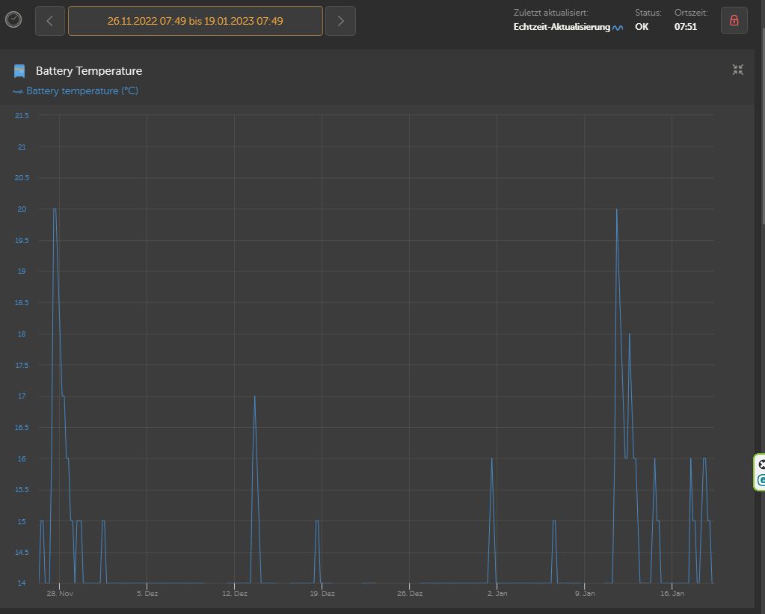The width and height of the screenshot is (765, 614).
Task: Click the clock icon for time range
Action: pos(13,19)
